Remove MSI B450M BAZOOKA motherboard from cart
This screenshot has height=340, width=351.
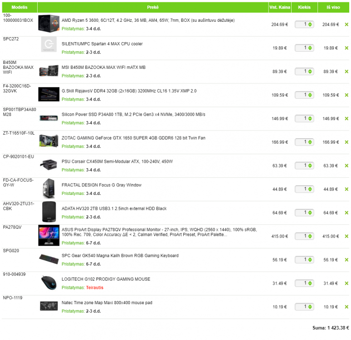[346, 72]
